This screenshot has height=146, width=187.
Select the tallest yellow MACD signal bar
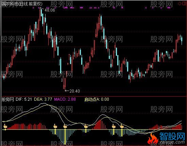[x=65, y=137]
